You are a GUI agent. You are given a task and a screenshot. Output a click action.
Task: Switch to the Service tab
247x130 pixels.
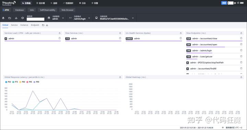14,25
